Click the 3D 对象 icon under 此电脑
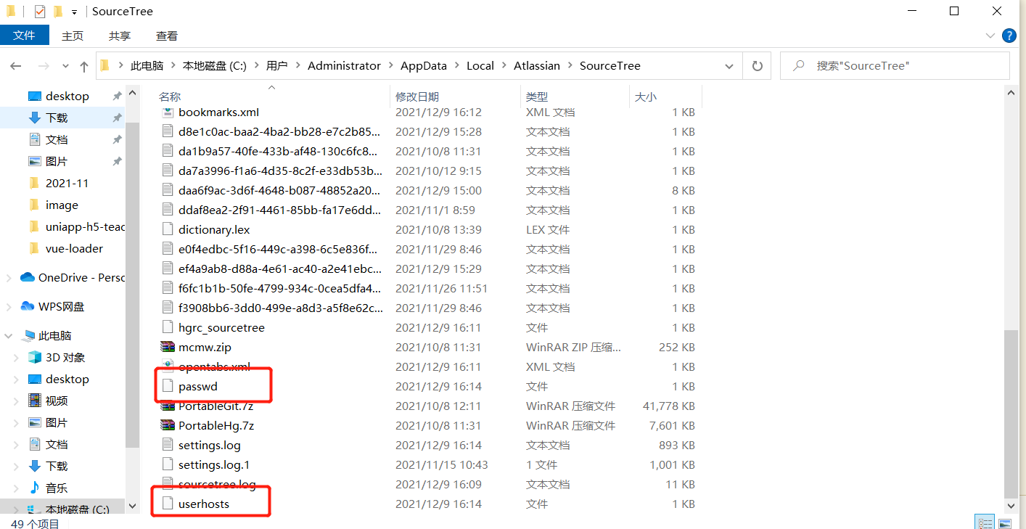The image size is (1026, 529). pyautogui.click(x=34, y=358)
